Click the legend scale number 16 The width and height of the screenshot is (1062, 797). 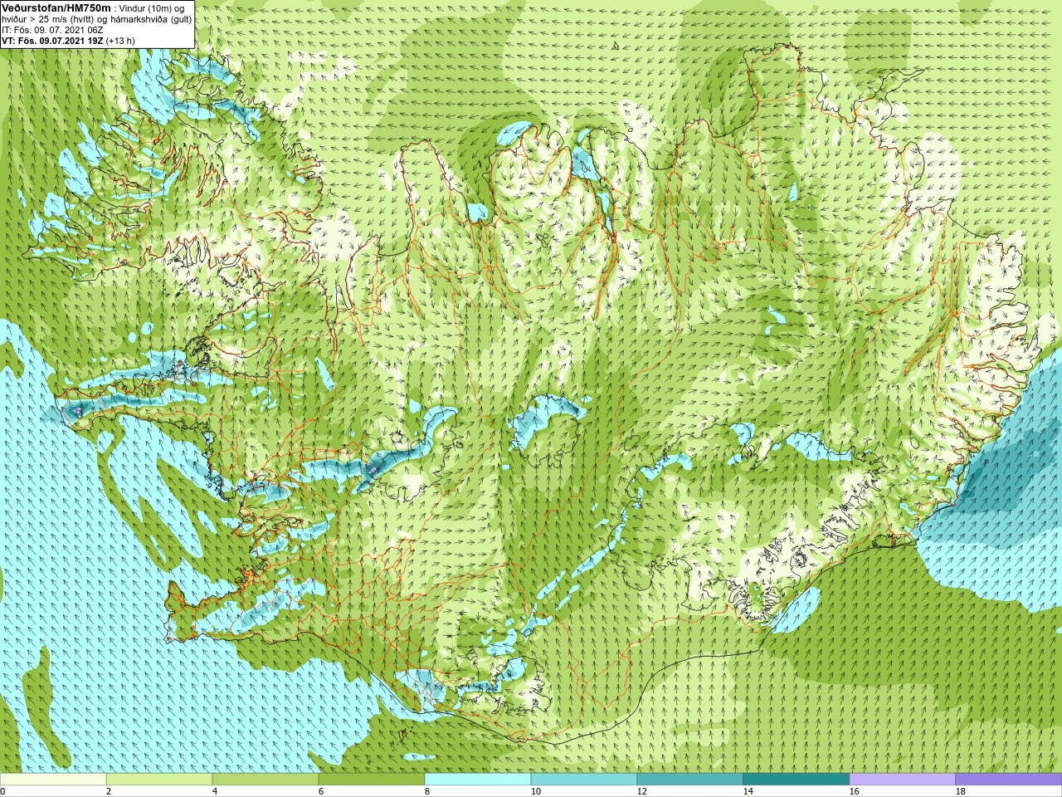pyautogui.click(x=855, y=791)
